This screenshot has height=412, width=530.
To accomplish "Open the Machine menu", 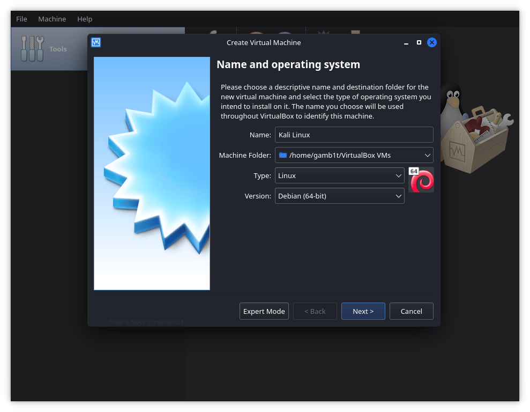I will pos(52,19).
